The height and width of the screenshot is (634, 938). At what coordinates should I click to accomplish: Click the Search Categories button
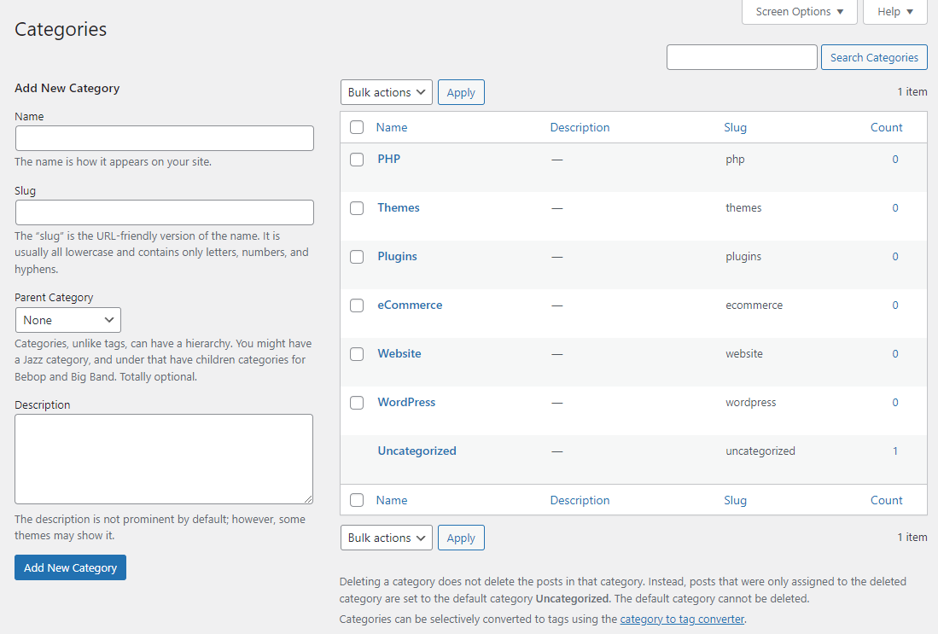coord(874,57)
